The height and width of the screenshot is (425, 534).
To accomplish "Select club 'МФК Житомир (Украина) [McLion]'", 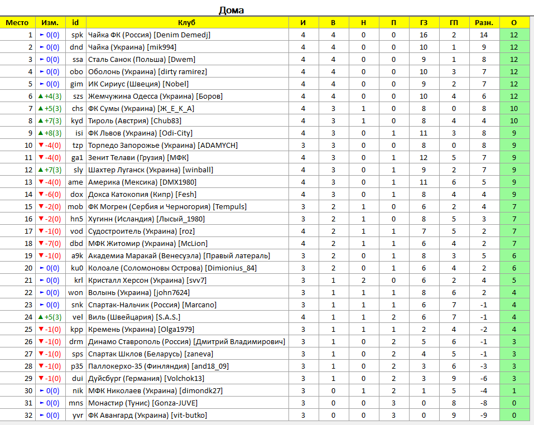I will pyautogui.click(x=148, y=243).
